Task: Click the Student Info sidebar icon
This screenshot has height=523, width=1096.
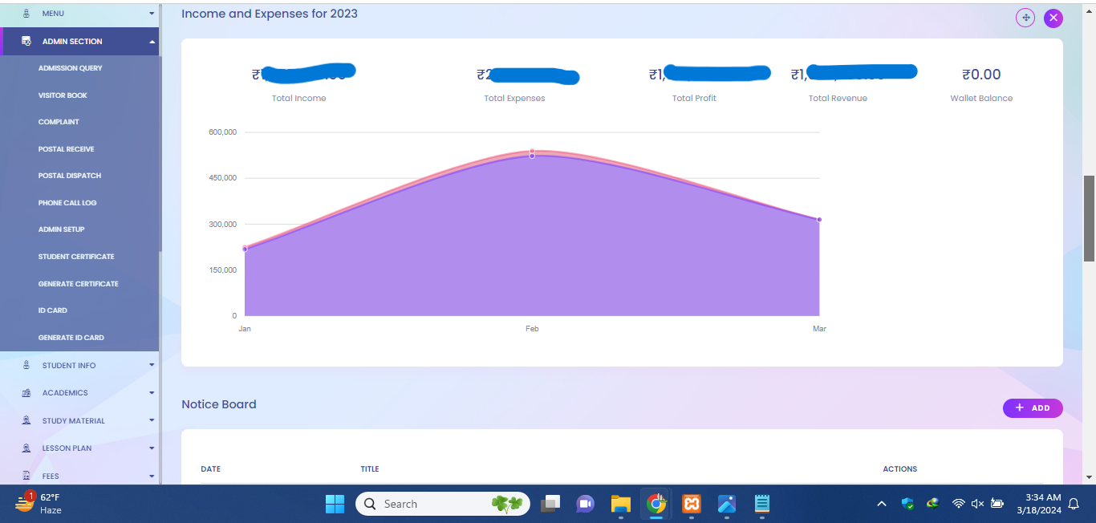Action: pyautogui.click(x=26, y=365)
